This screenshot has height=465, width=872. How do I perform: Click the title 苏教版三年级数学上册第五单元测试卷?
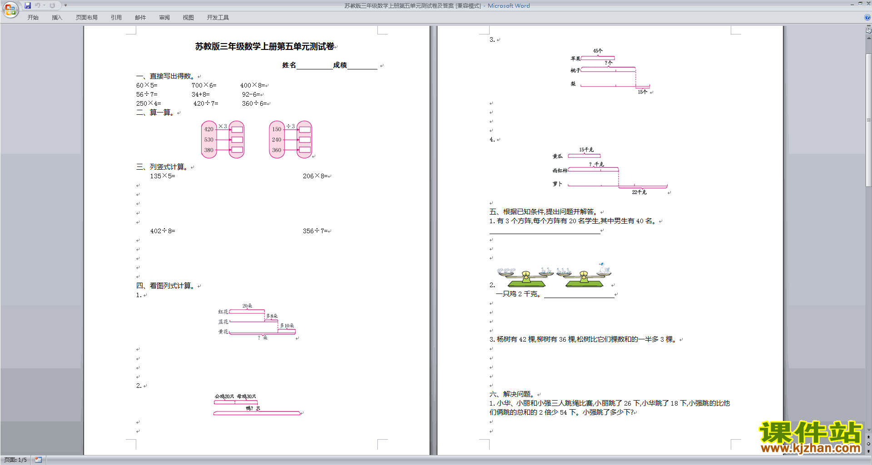265,46
